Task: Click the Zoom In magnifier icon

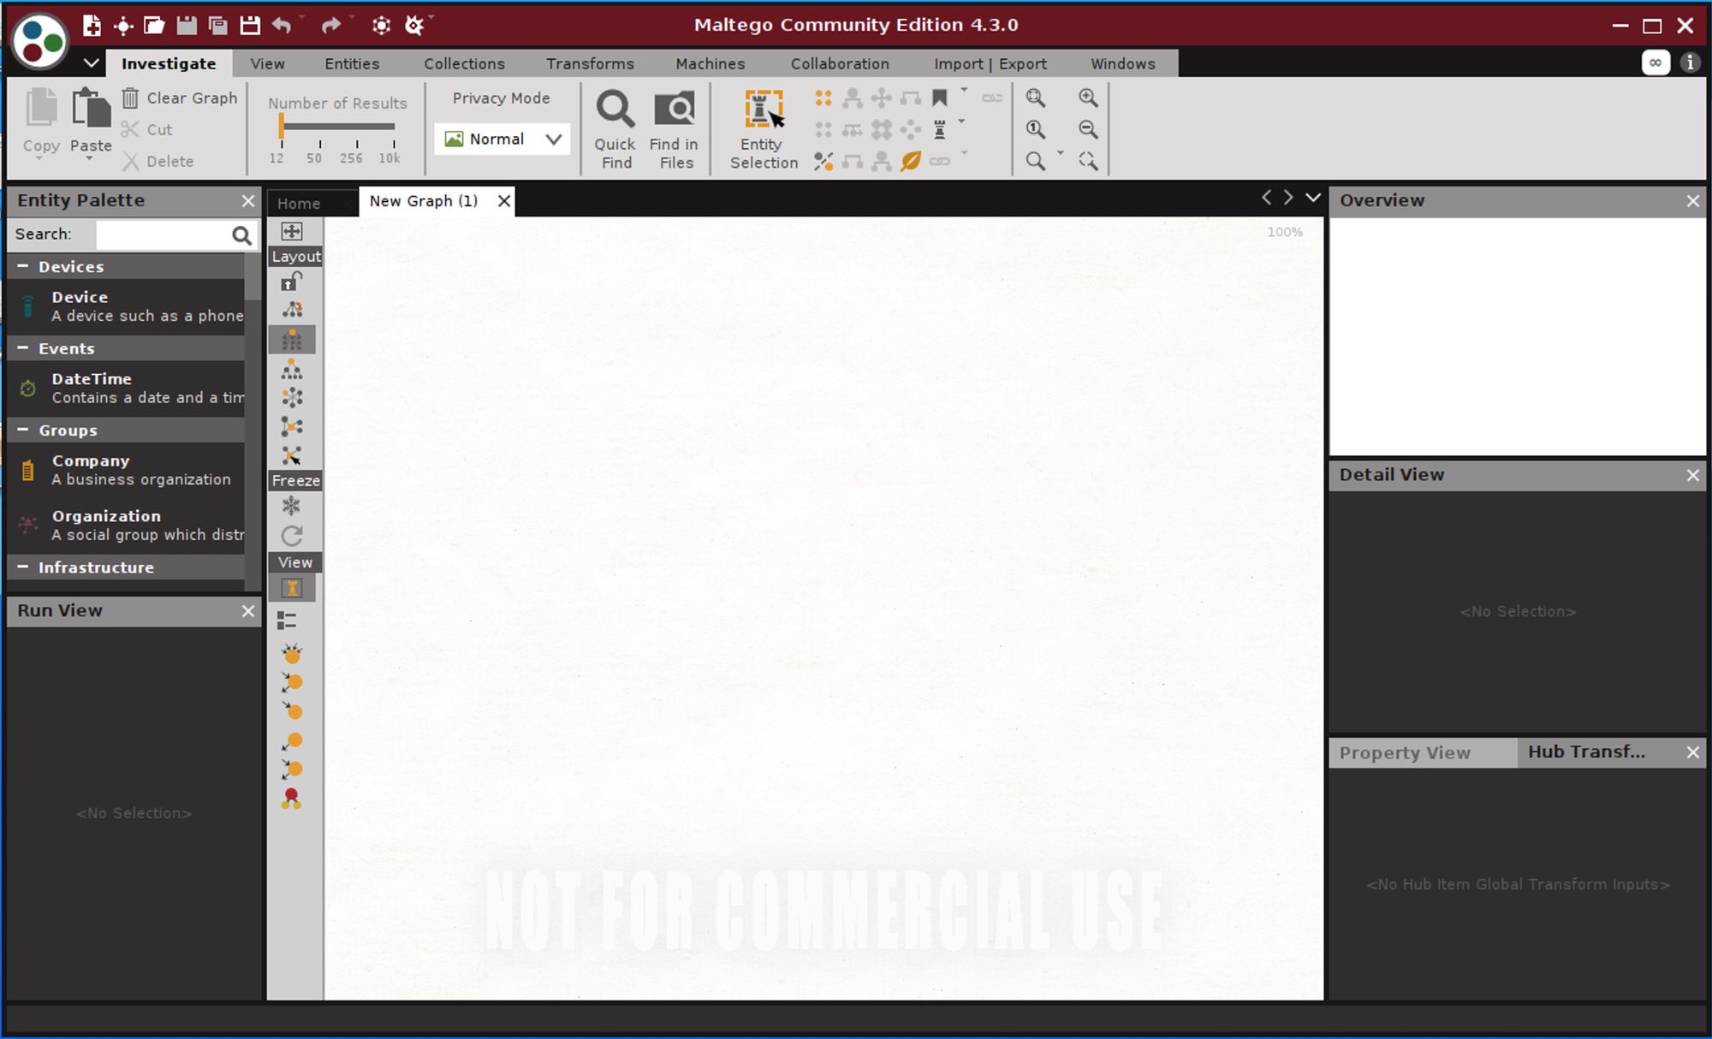Action: pyautogui.click(x=1088, y=98)
